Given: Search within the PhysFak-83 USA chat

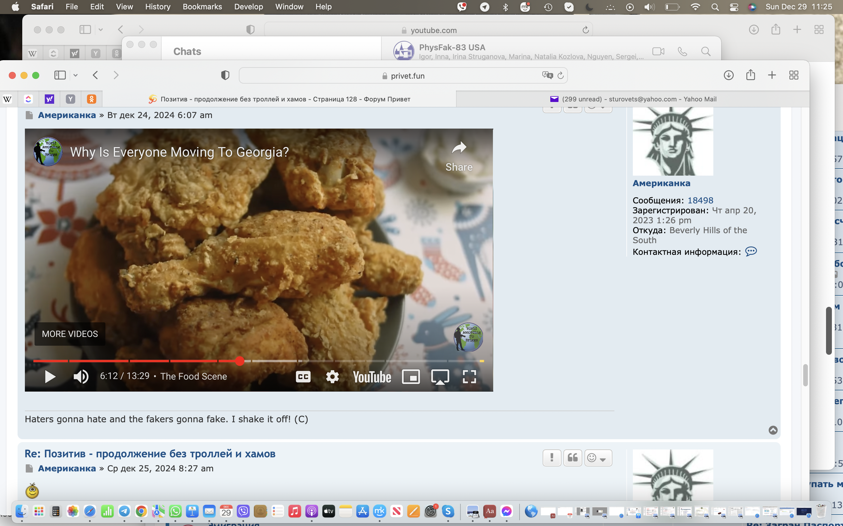Looking at the screenshot, I should [706, 51].
